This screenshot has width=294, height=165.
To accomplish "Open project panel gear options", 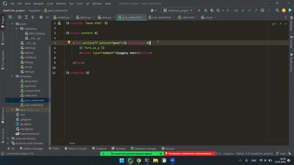I will (x=41, y=17).
